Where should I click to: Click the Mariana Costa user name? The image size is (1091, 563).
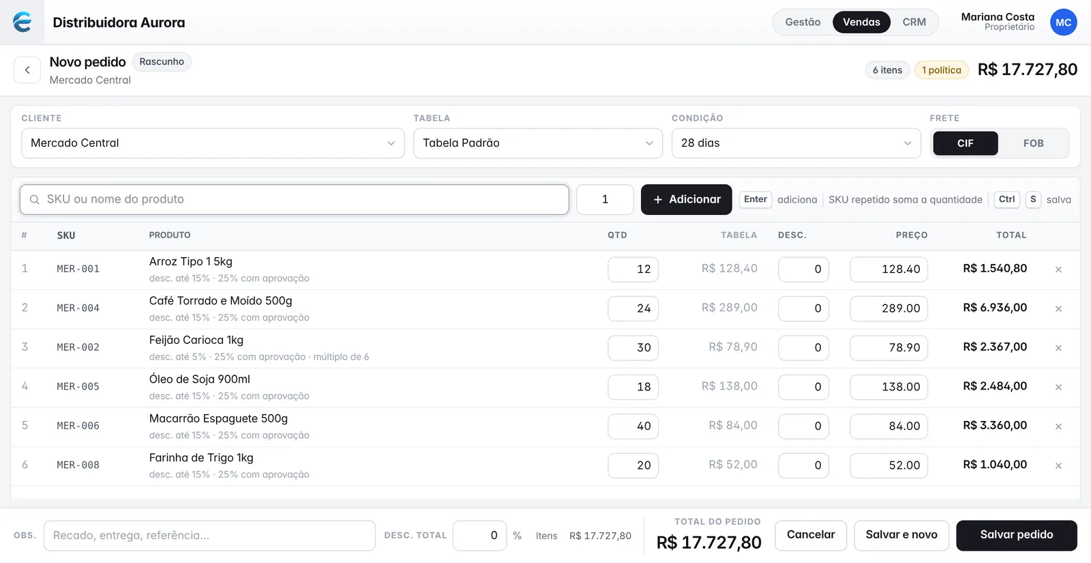998,17
